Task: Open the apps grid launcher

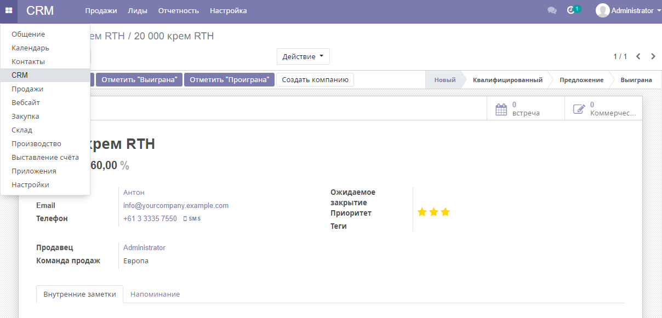Action: 8,10
